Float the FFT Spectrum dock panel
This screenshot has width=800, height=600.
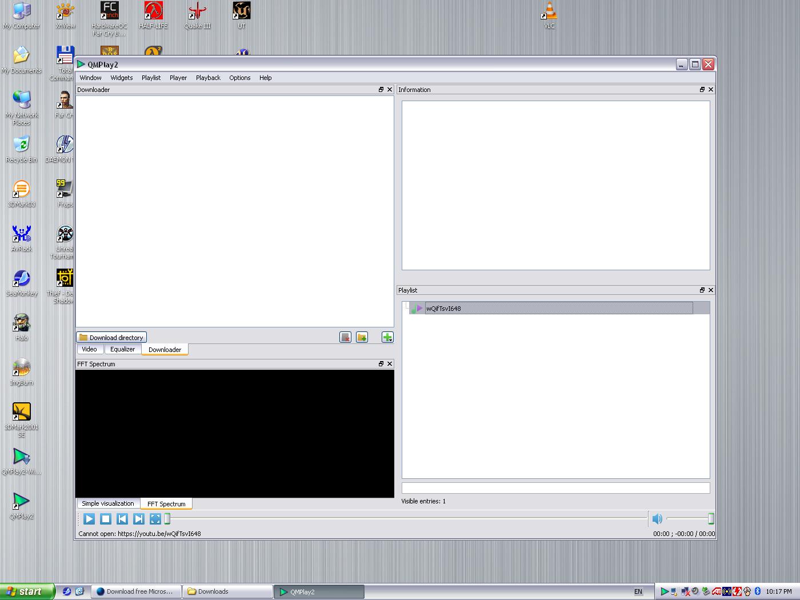click(x=381, y=364)
